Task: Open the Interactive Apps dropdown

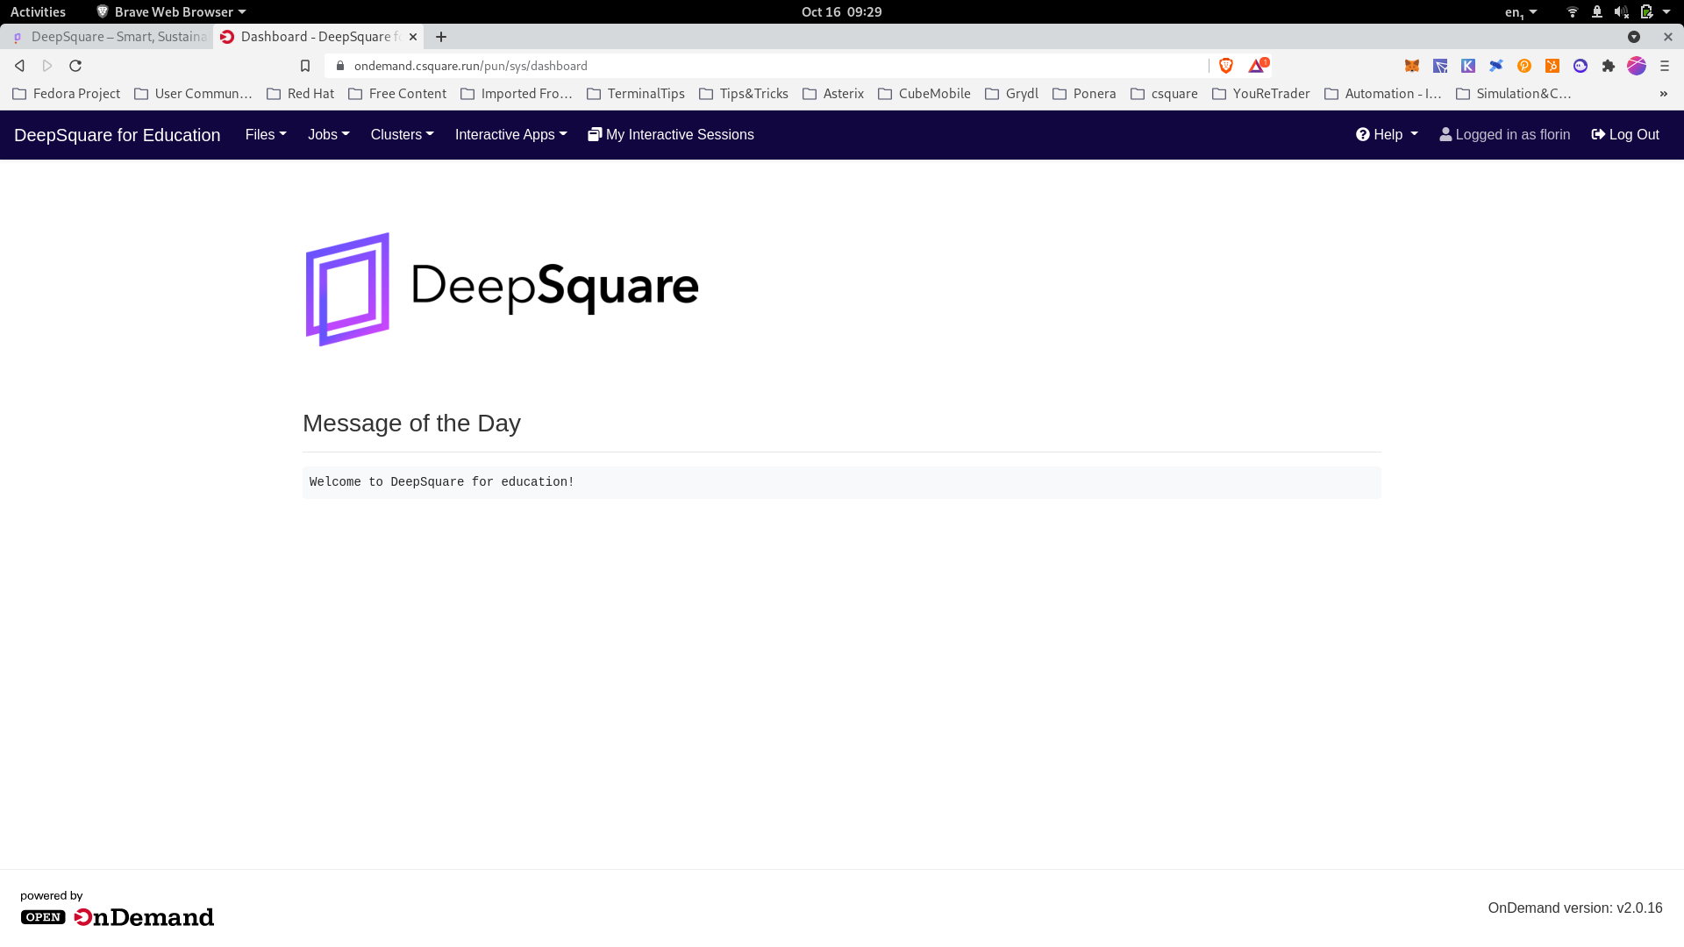Action: [x=510, y=135]
